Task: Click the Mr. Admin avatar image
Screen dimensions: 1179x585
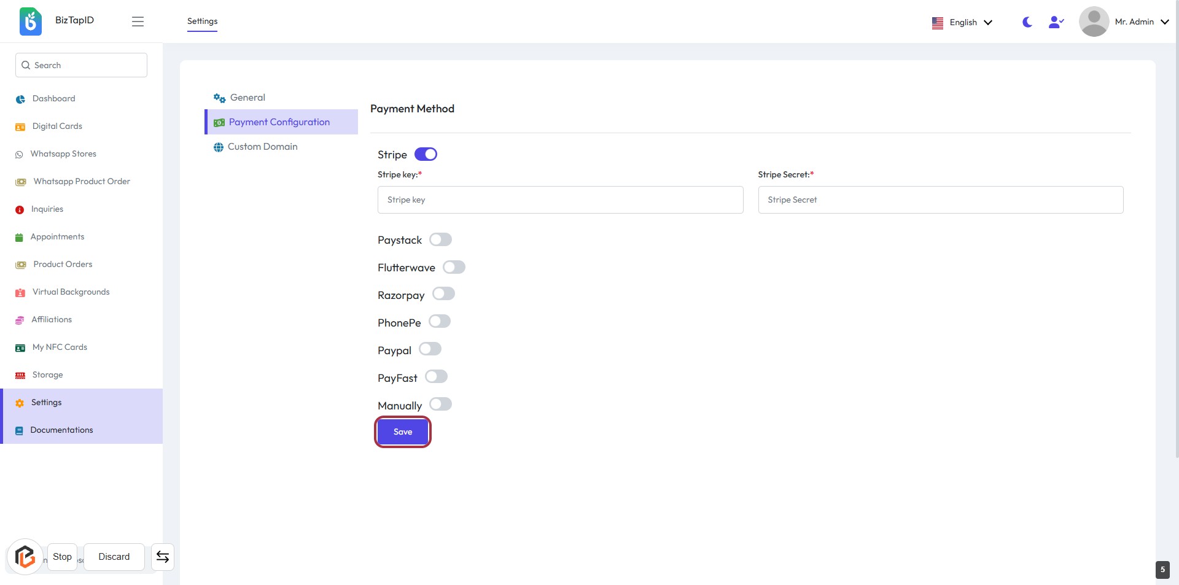Action: click(x=1094, y=21)
